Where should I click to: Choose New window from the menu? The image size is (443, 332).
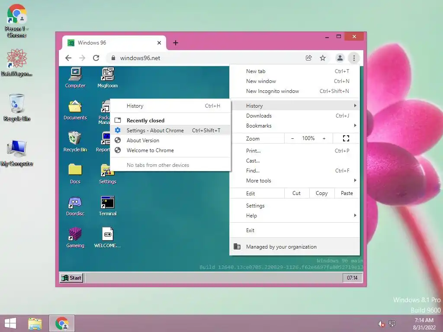coord(295,81)
